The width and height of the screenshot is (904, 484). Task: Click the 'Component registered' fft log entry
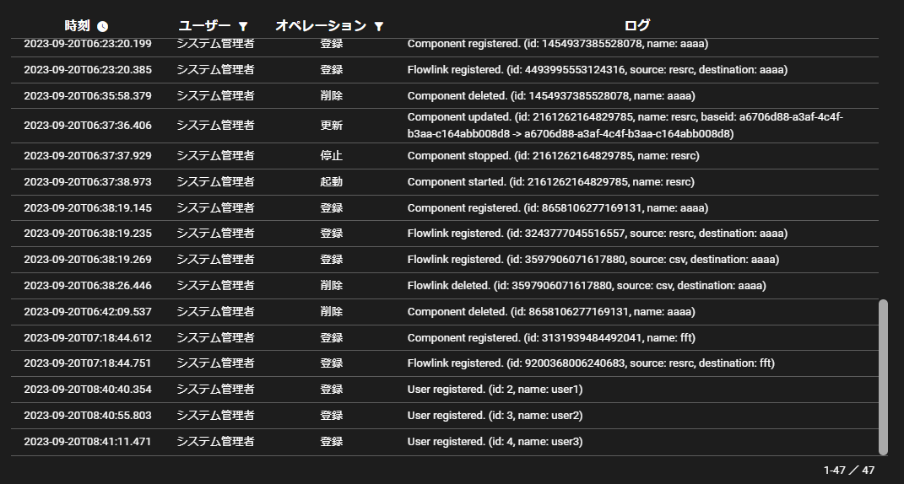point(551,338)
